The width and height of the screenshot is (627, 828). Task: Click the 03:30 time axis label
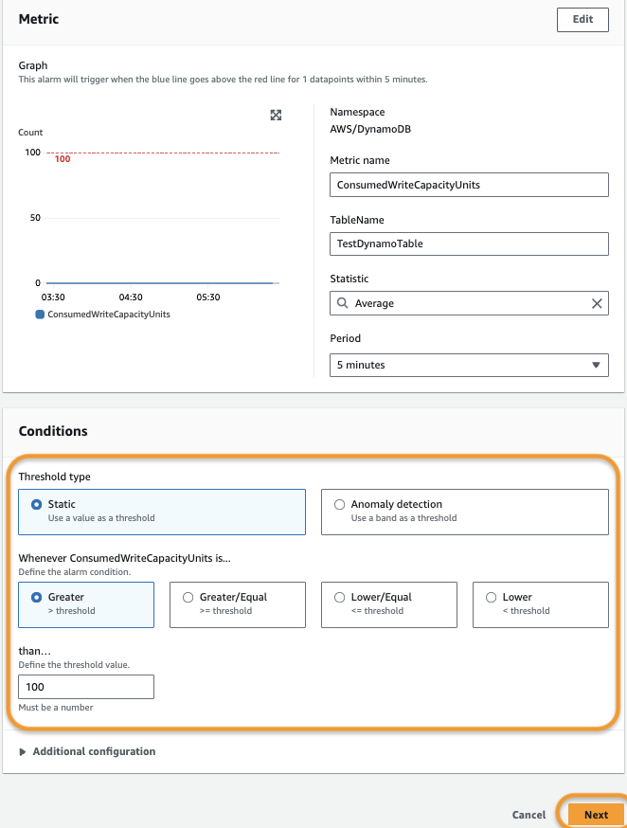tap(53, 297)
